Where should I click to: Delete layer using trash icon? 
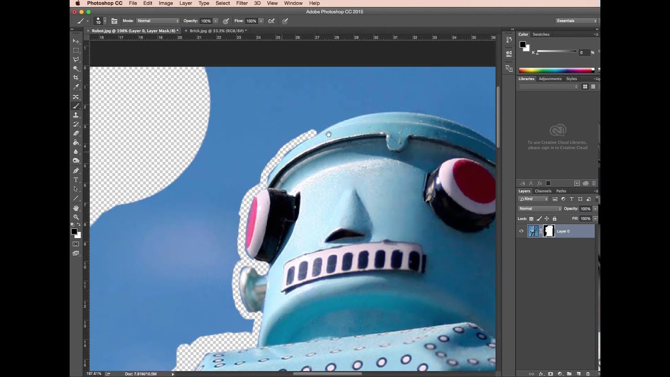[x=588, y=374]
